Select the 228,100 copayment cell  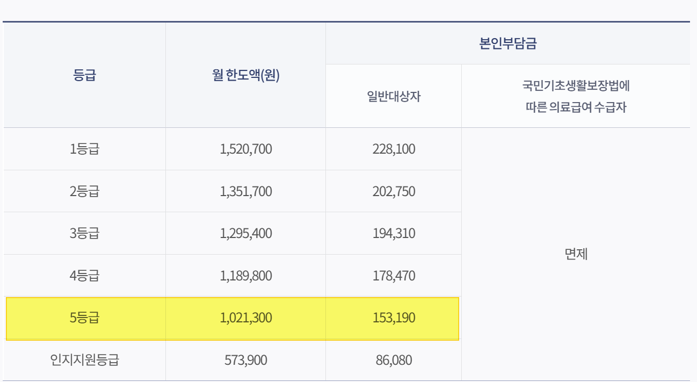click(393, 149)
